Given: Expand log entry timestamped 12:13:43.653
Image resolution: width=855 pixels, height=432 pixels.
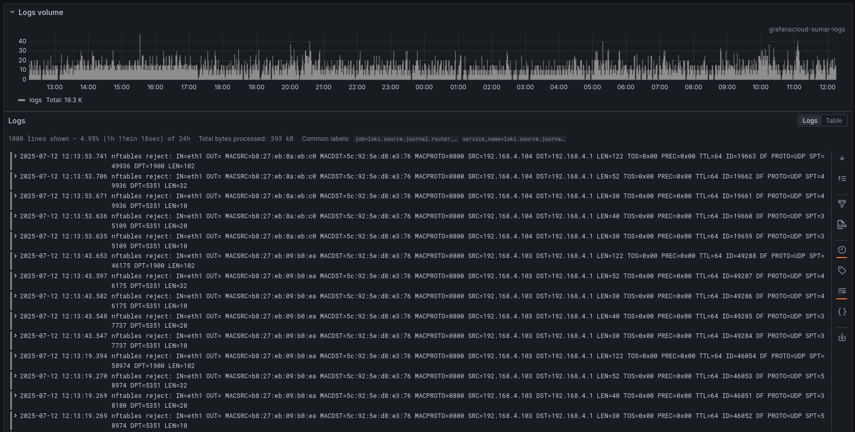Looking at the screenshot, I should [15, 256].
